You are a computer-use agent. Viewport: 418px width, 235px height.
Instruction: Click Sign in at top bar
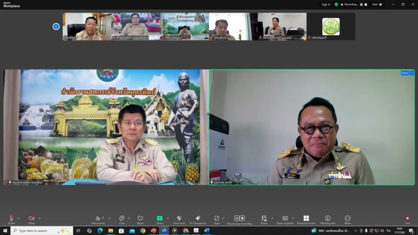click(326, 5)
